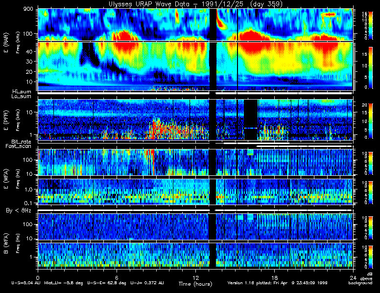Click the upper E (RAR) 100–900 kHz spectrogram
Image resolution: width=380 pixels, height=293 pixels.
(195, 24)
